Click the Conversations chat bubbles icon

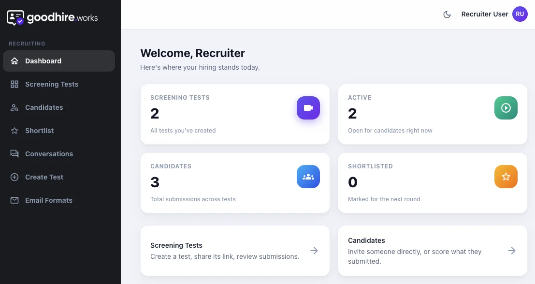click(14, 154)
